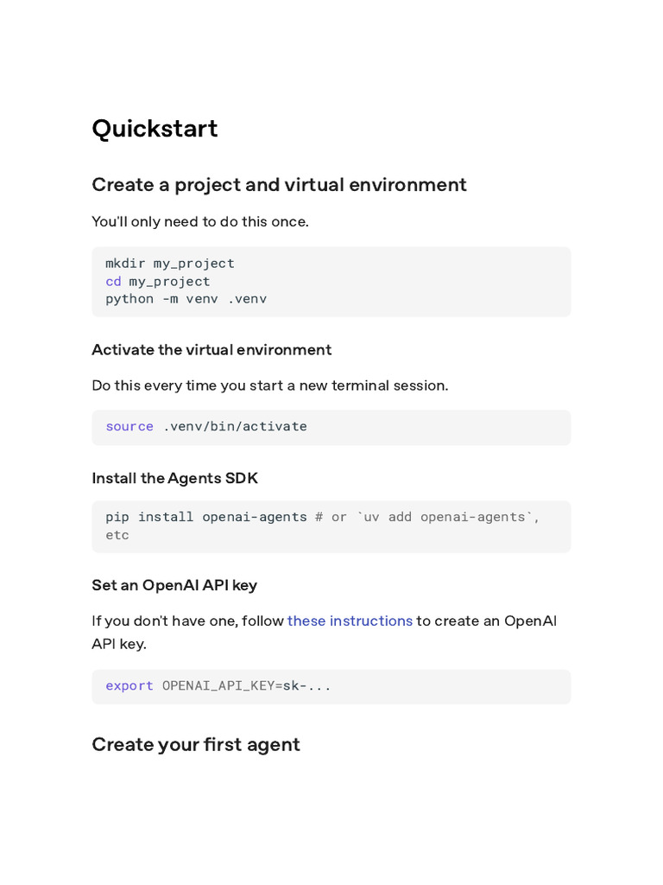Select the "Set an OpenAI API key" heading
663x885 pixels.
[x=174, y=585]
